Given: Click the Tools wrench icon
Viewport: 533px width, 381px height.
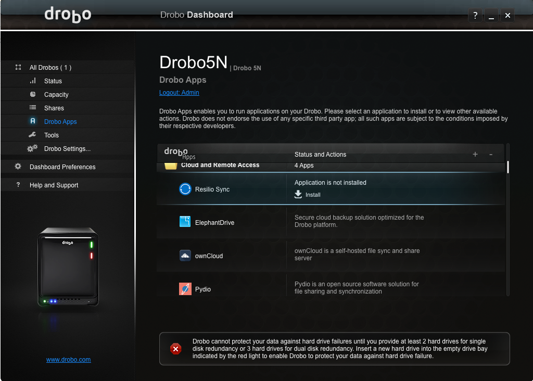Looking at the screenshot, I should [33, 135].
